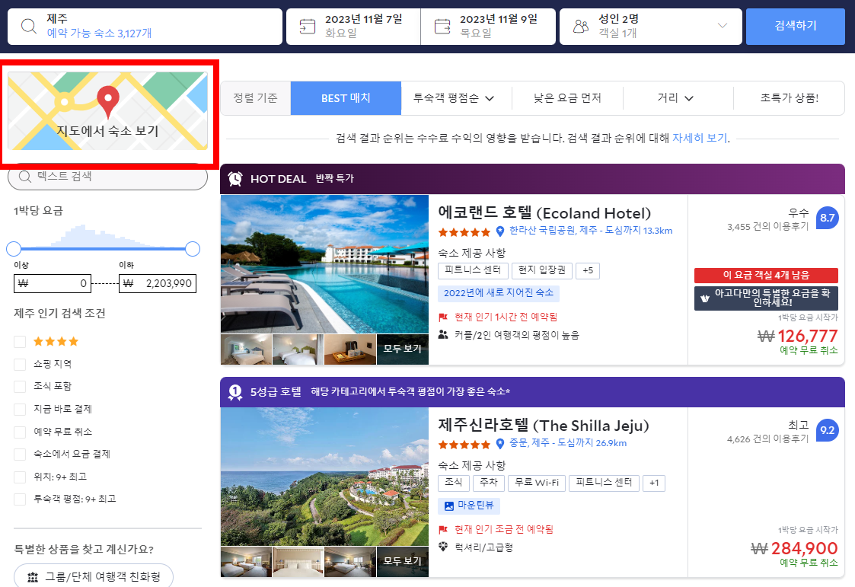Click the HOT DEAL alarm clock icon
Image resolution: width=855 pixels, height=587 pixels.
pyautogui.click(x=235, y=179)
